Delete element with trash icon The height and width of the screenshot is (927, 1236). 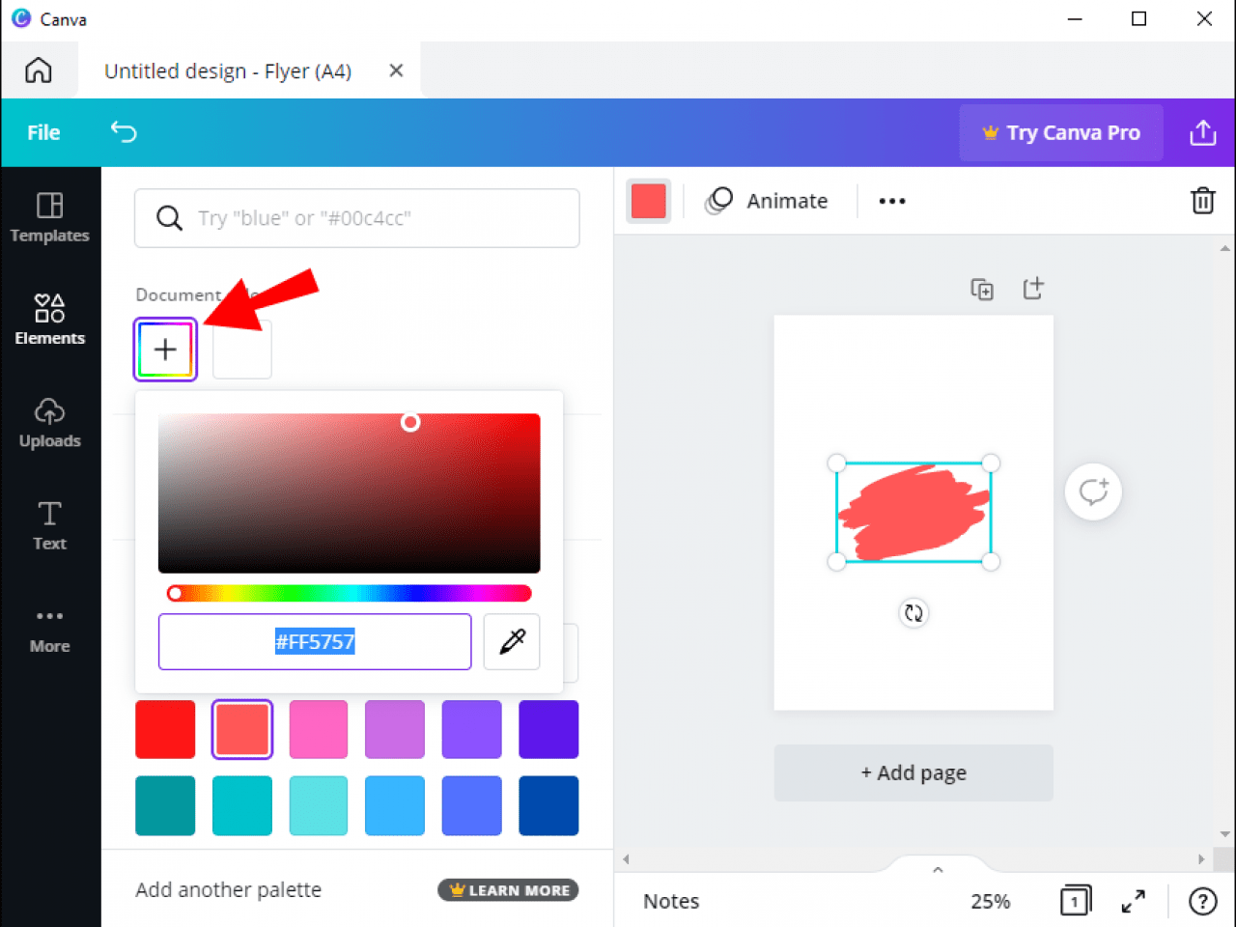pyautogui.click(x=1203, y=201)
